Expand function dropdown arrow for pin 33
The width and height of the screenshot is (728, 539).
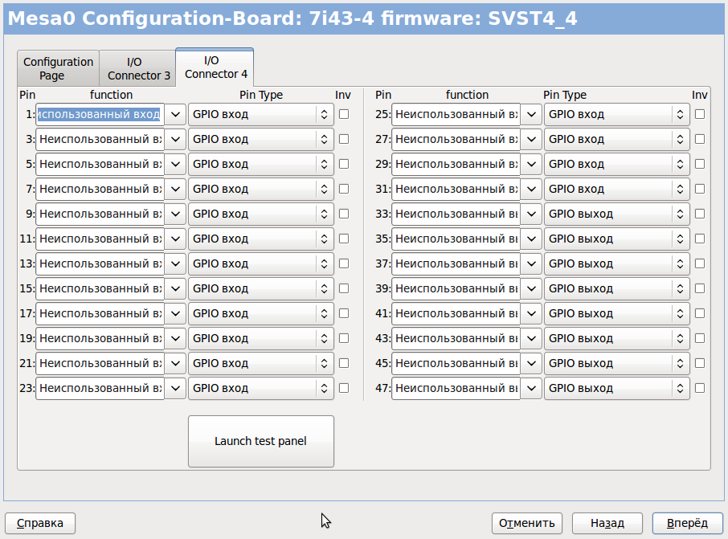(x=531, y=214)
